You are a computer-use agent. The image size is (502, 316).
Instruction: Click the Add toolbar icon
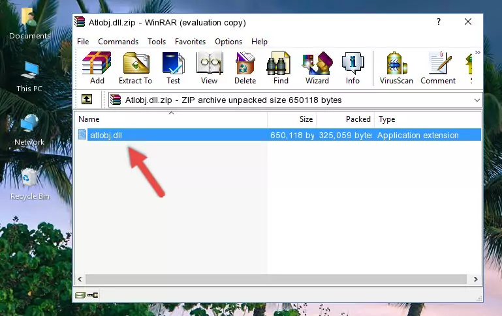tap(97, 68)
